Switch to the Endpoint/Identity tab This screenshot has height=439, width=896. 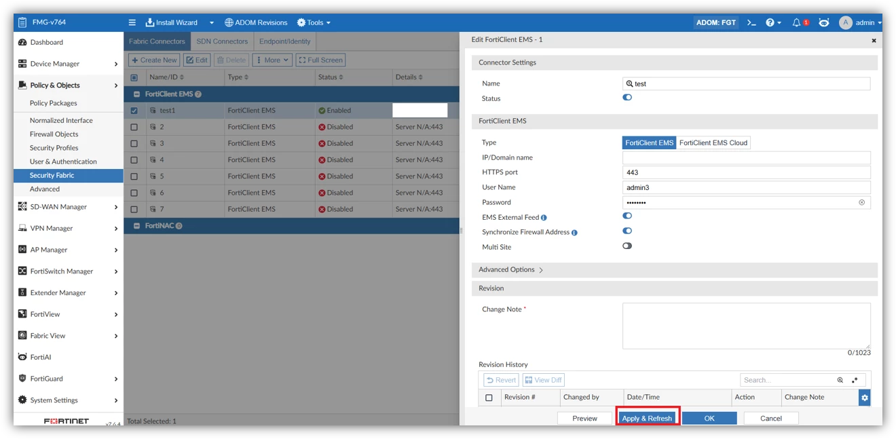point(284,41)
